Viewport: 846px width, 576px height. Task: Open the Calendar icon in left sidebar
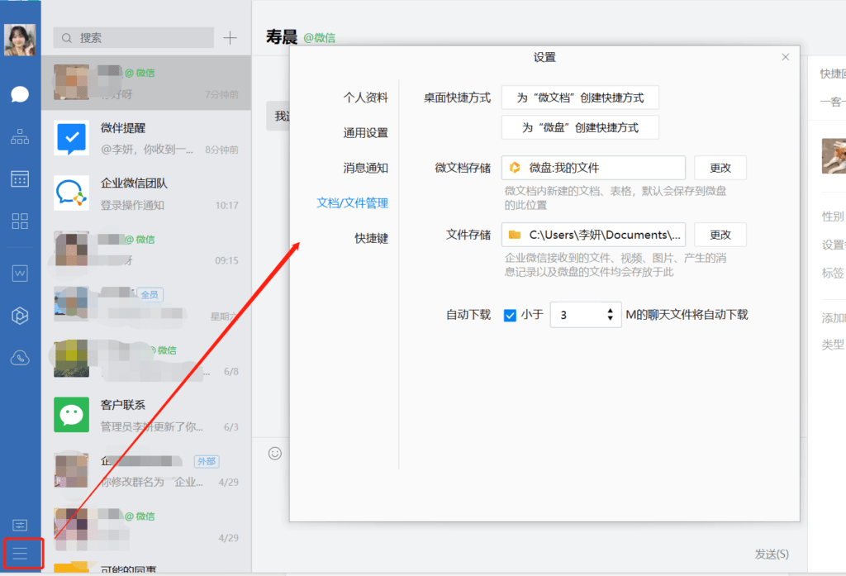pos(20,179)
